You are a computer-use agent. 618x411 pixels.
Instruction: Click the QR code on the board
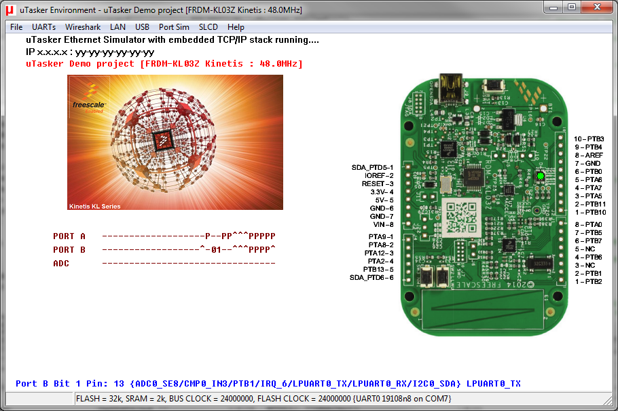(x=461, y=217)
